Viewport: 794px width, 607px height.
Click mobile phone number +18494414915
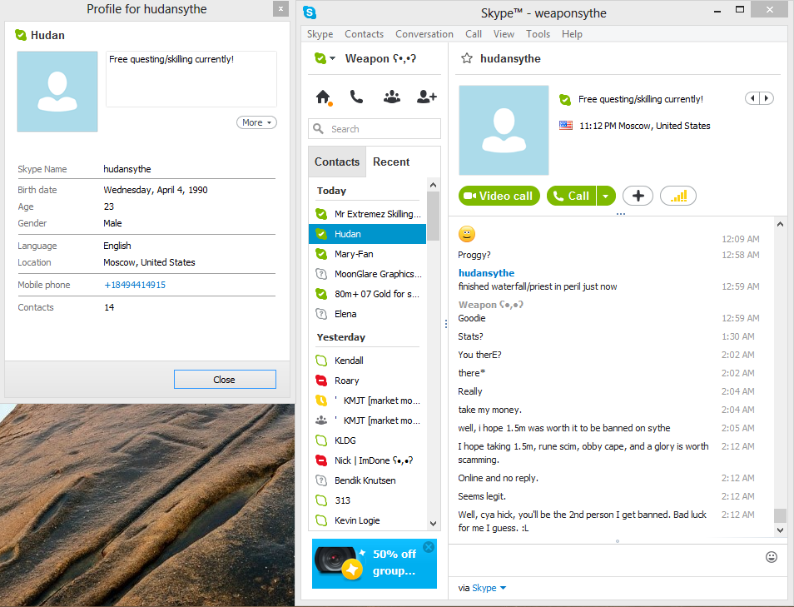[135, 285]
